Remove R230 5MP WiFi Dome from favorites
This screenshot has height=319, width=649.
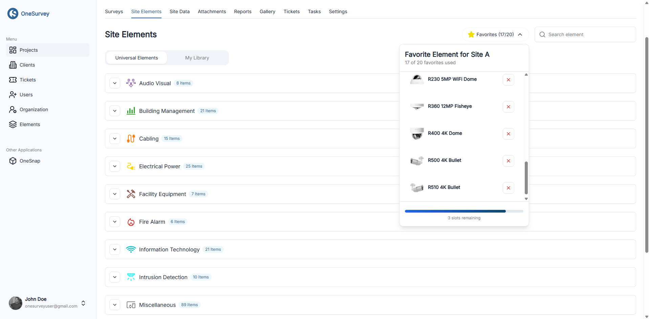point(508,79)
